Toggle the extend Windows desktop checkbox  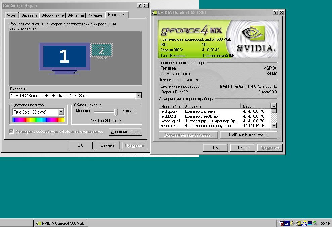[x=12, y=132]
